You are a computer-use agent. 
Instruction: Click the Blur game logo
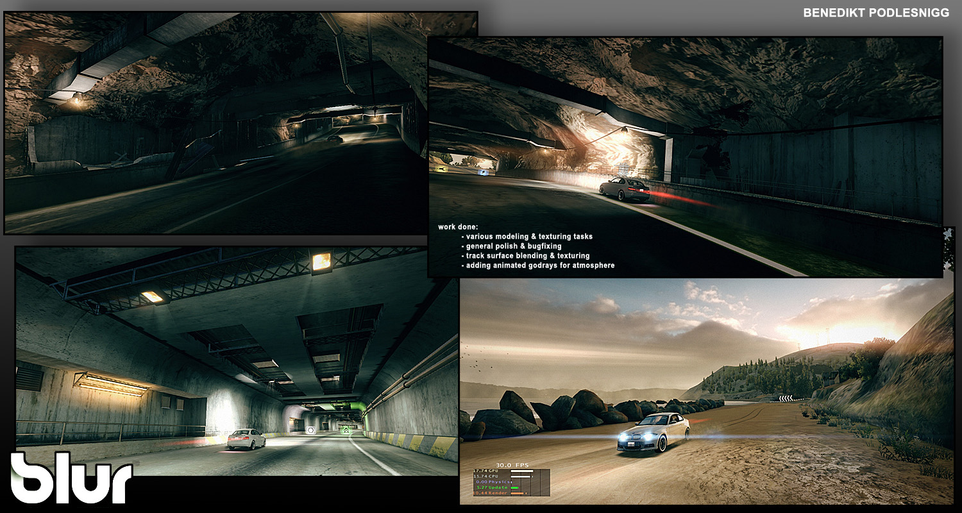point(71,478)
